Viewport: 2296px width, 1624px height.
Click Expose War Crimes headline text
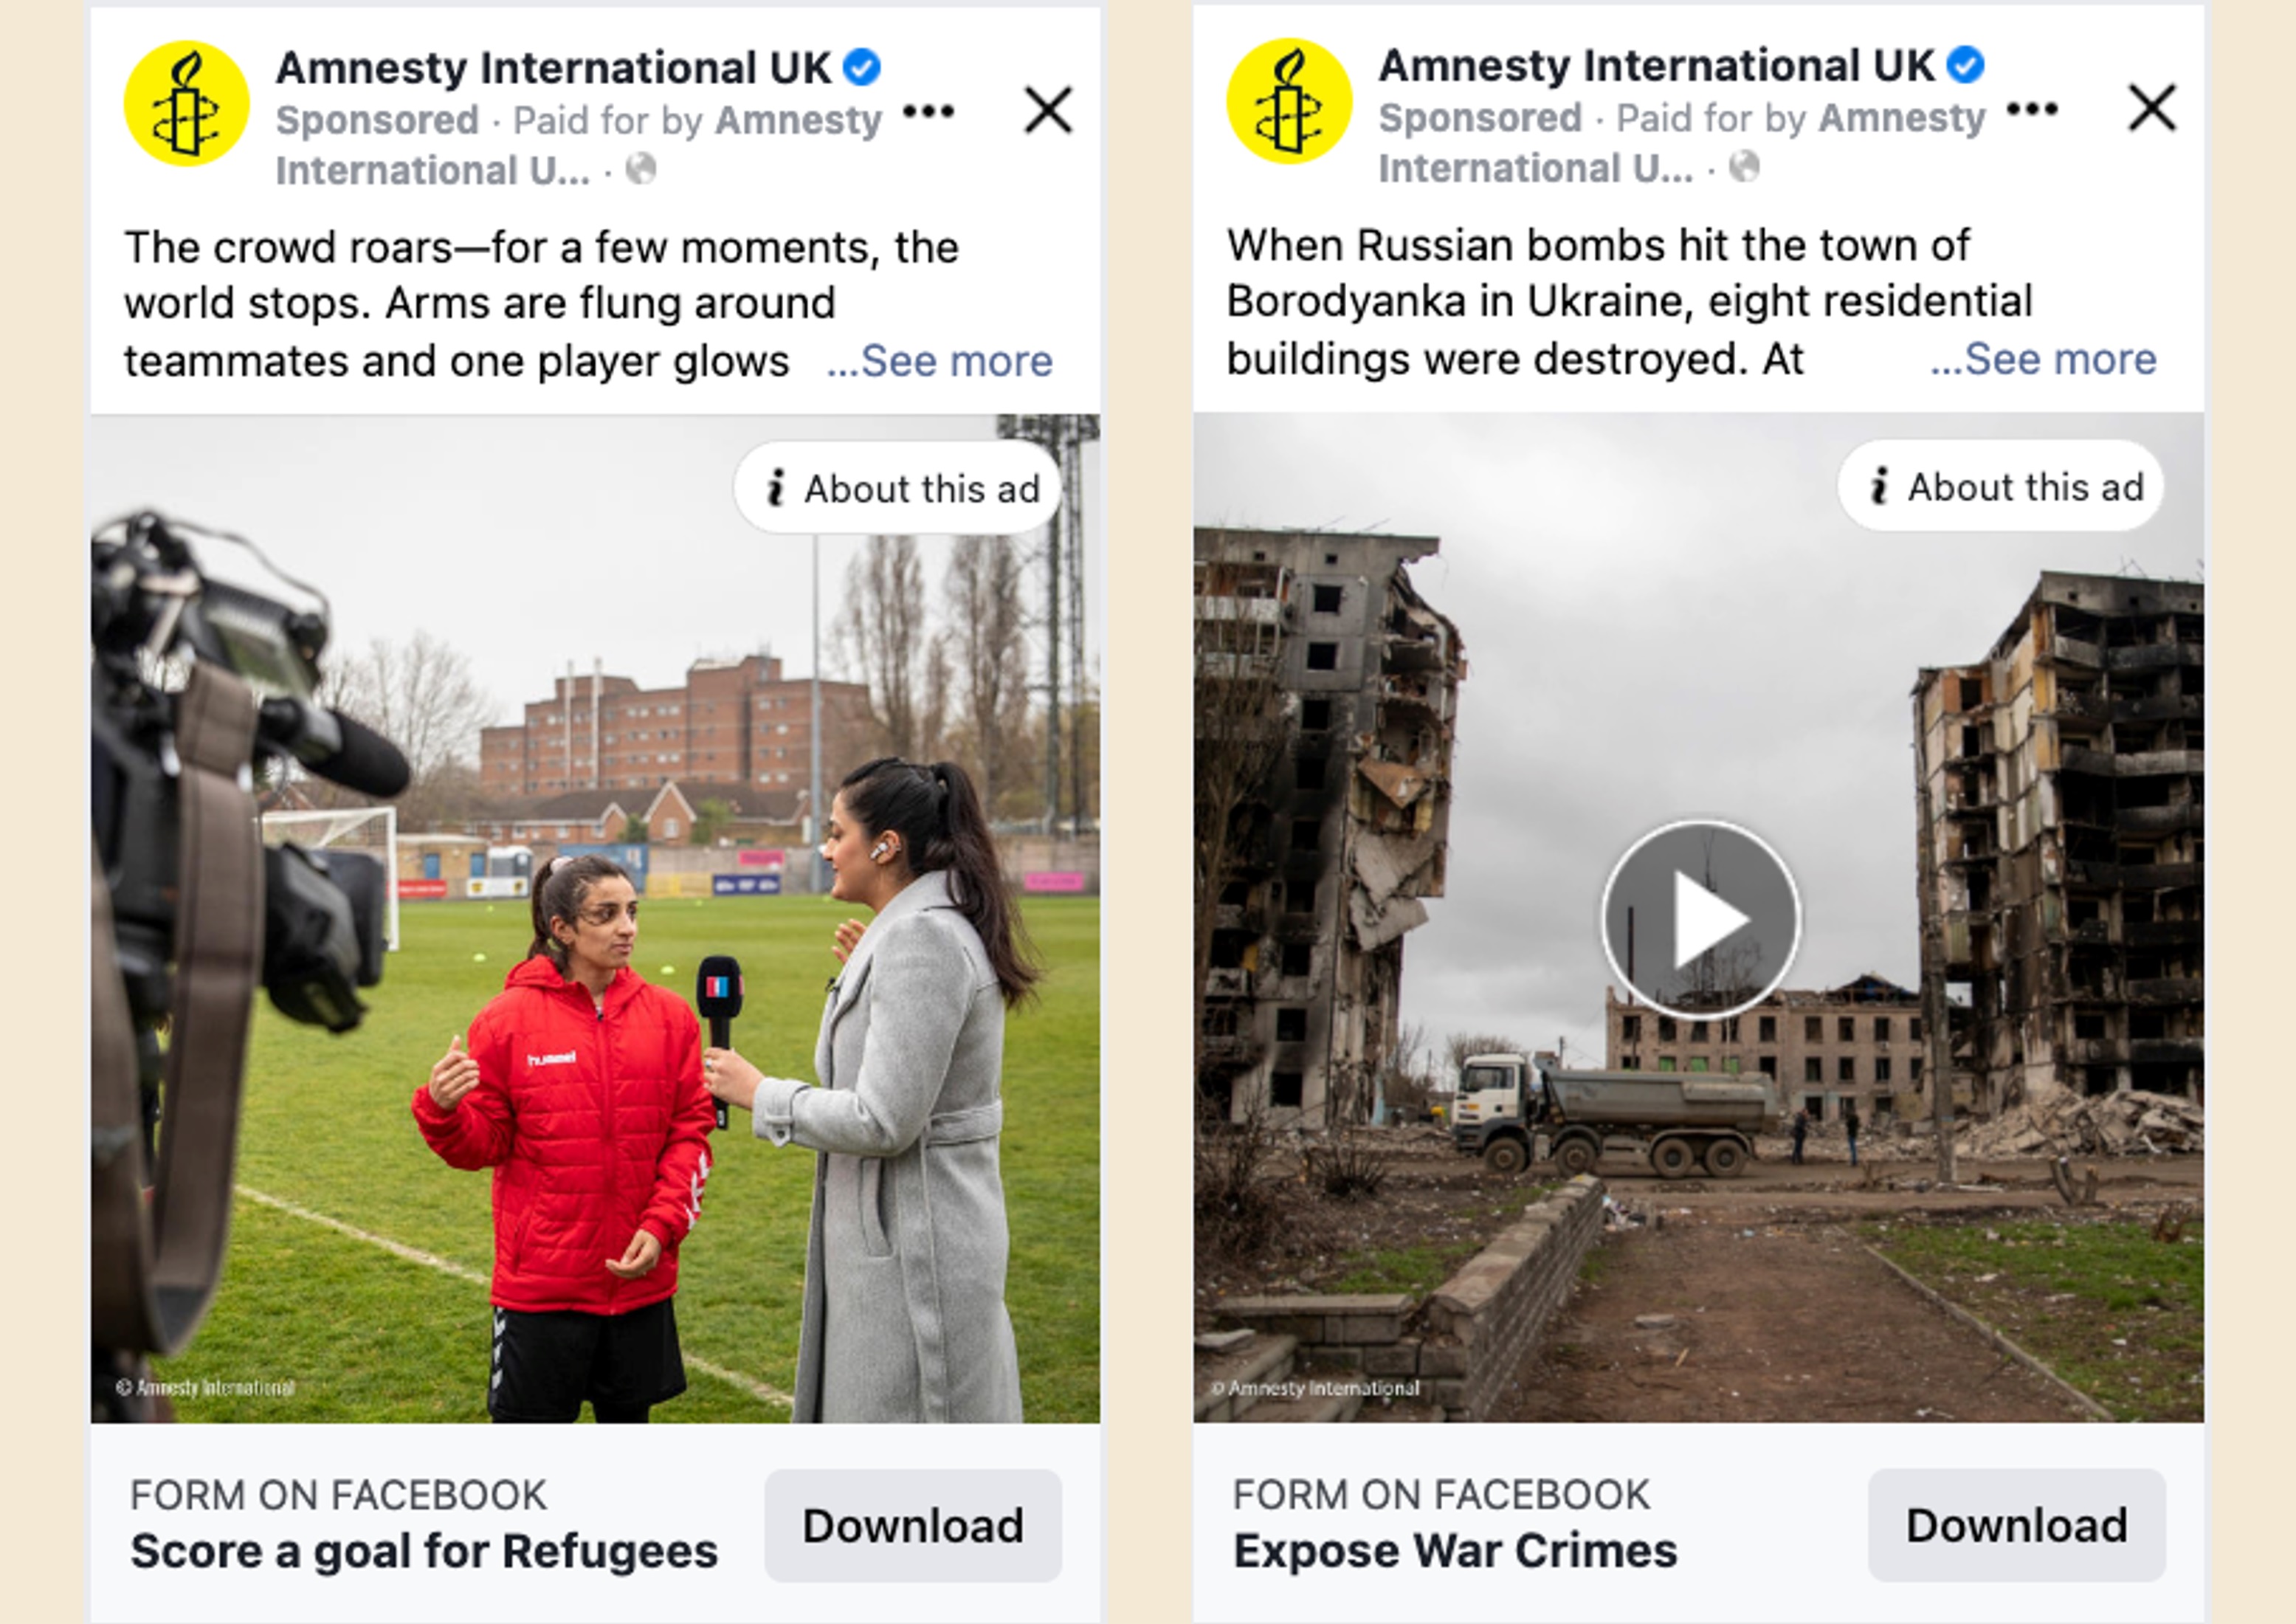(x=1455, y=1551)
